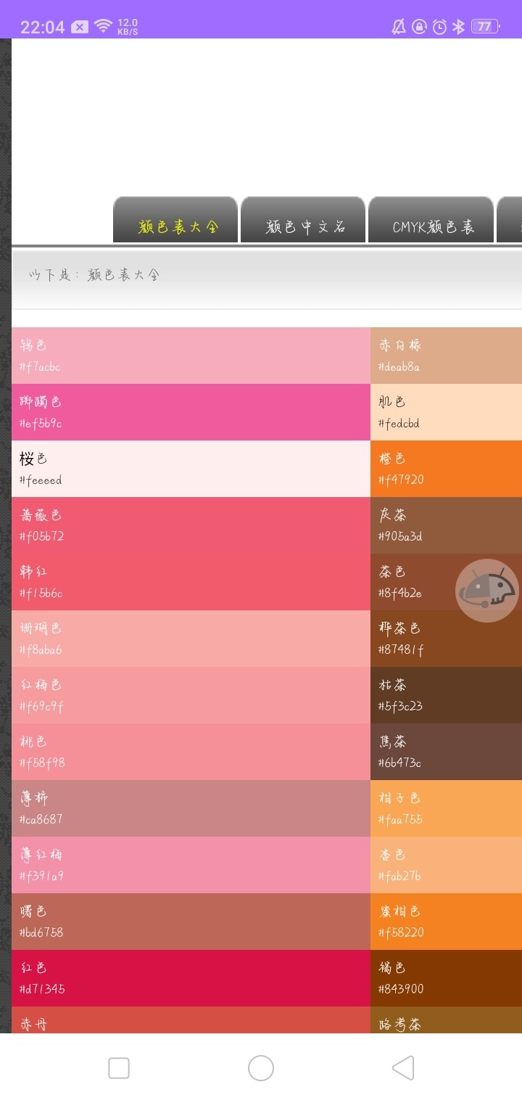Tap the floating robot assistant icon
522x1103 pixels.
486,590
